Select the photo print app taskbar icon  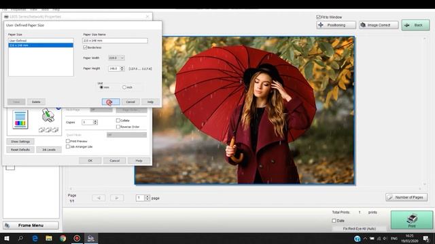[91, 238]
